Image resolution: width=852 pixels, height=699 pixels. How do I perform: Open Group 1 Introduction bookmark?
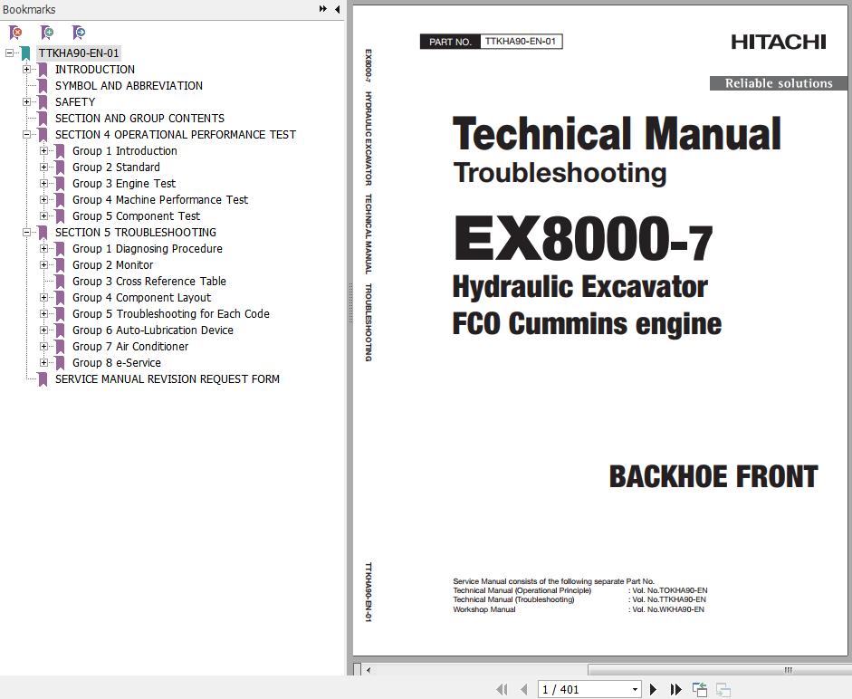(125, 151)
